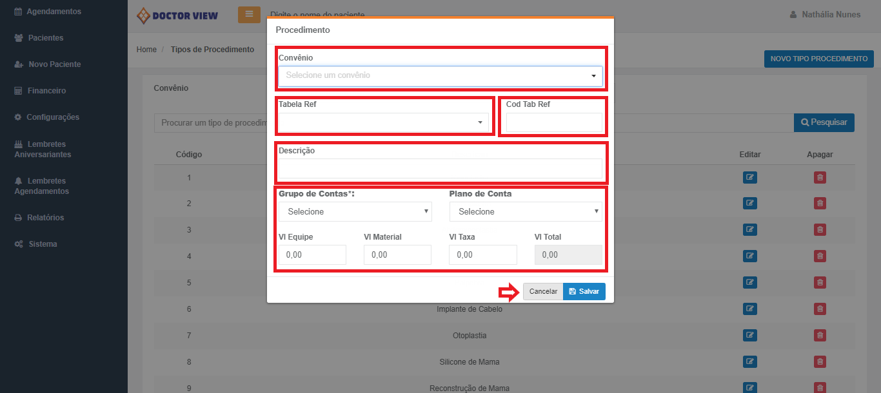Screen dimensions: 881x393
Task: Edit the Silicone de Mama procedure
Action: click(x=749, y=362)
